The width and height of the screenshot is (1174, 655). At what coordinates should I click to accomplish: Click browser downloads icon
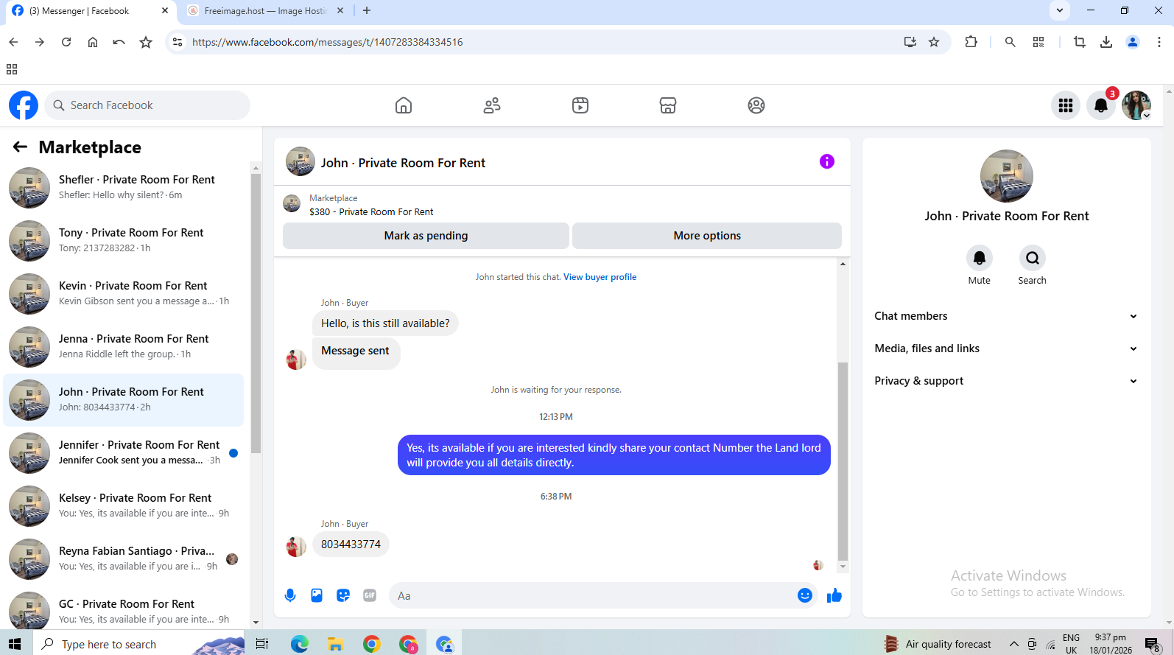coord(1106,42)
